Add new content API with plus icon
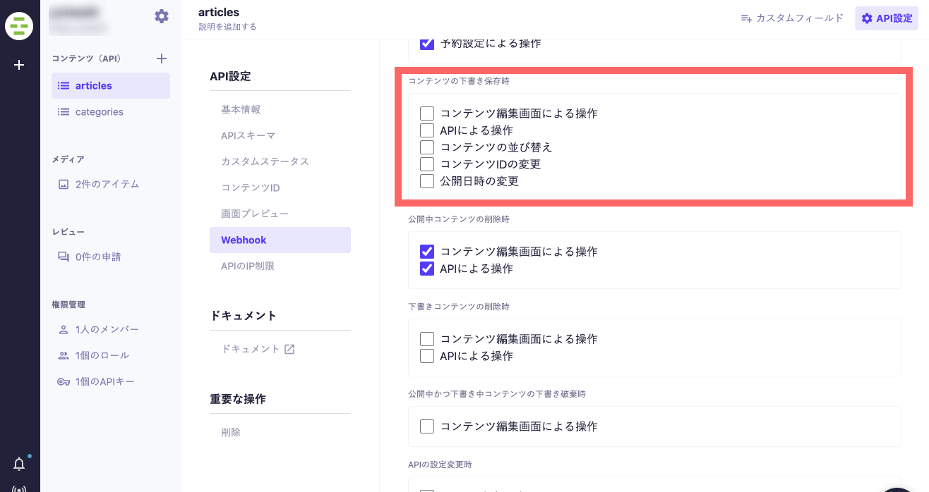This screenshot has height=492, width=929. (x=162, y=59)
